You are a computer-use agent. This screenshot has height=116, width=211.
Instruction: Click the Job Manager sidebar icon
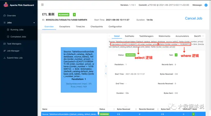[4, 51]
